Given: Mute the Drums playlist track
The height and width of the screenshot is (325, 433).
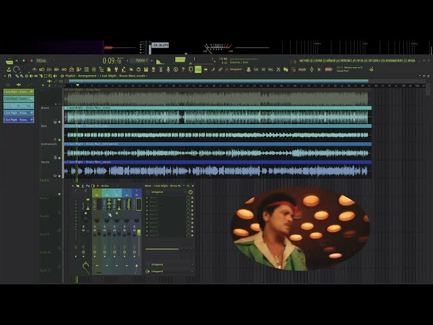Looking at the screenshot, I should click(x=59, y=122).
